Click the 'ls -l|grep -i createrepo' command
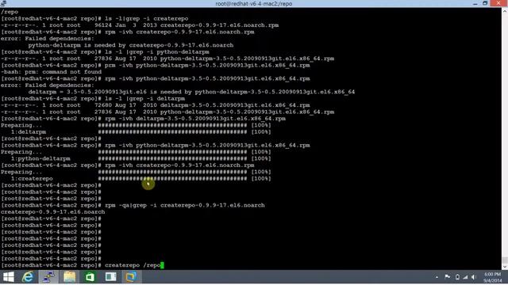508x285 pixels. (x=146, y=18)
